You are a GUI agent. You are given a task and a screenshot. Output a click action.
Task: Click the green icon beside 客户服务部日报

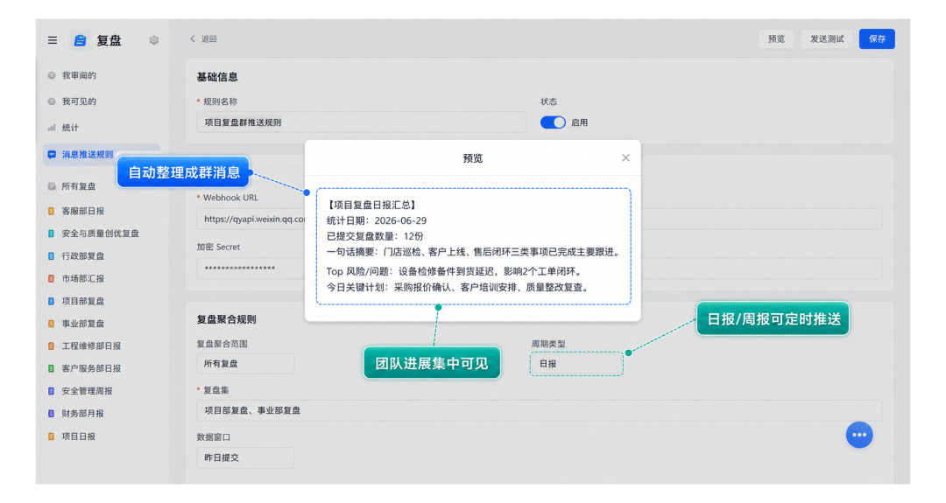[x=52, y=368]
